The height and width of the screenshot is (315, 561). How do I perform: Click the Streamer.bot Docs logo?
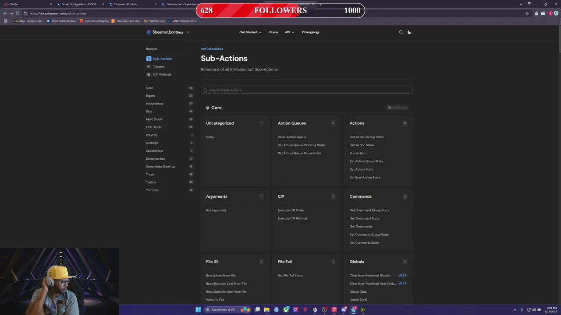165,32
